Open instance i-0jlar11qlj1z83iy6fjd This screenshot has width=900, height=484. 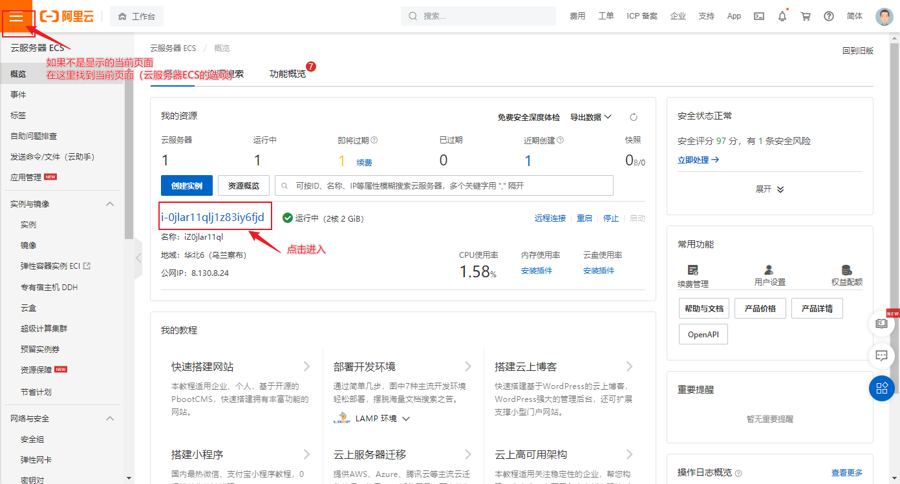(213, 217)
